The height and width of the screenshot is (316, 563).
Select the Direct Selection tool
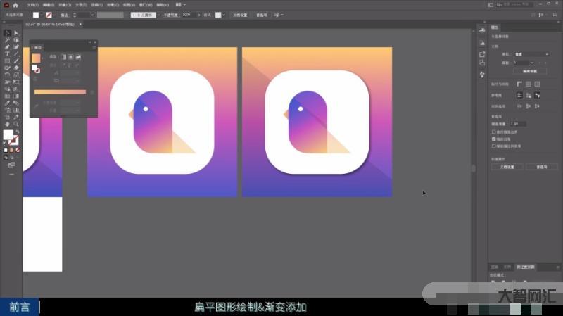(x=16, y=32)
